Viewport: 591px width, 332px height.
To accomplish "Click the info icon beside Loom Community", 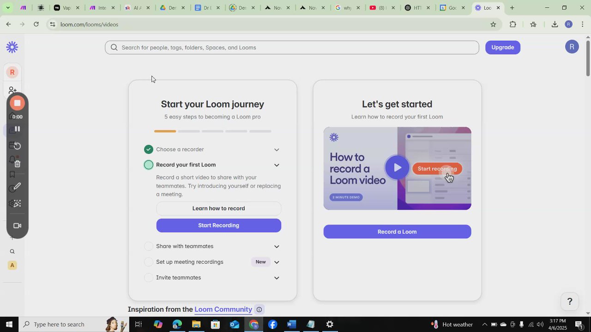I will click(259, 310).
